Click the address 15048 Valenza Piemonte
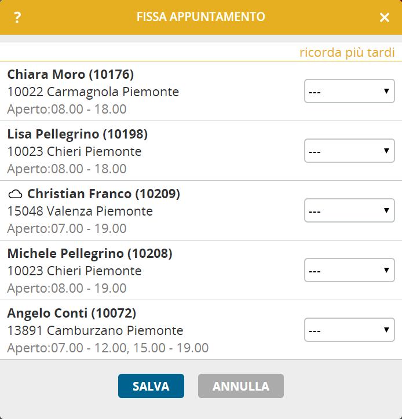 pyautogui.click(x=80, y=211)
